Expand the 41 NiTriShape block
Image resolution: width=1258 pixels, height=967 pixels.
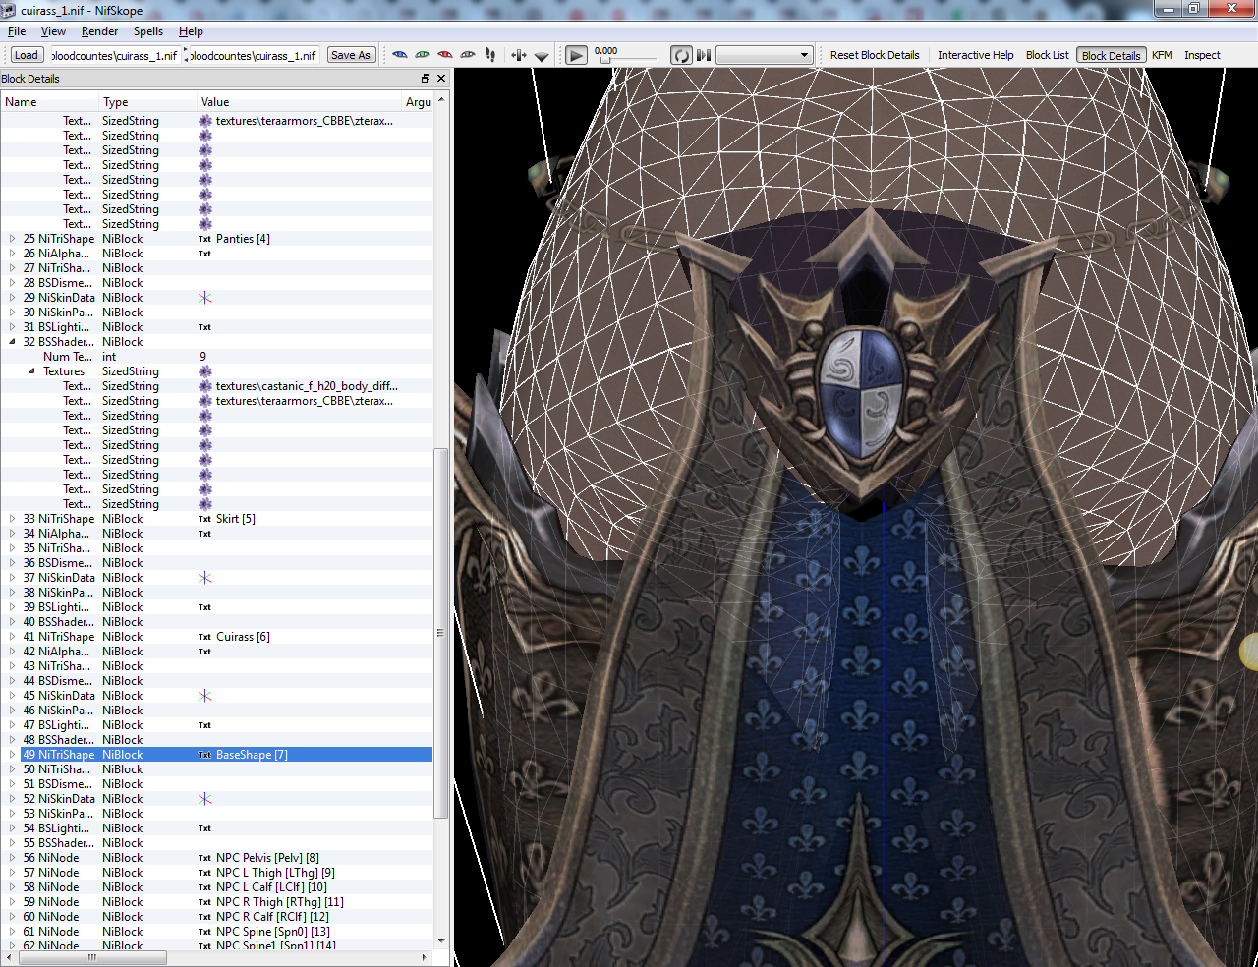(x=12, y=637)
